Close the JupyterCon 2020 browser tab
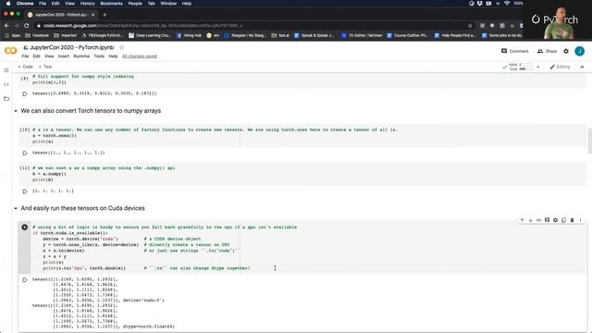592x333 pixels. pyautogui.click(x=92, y=15)
